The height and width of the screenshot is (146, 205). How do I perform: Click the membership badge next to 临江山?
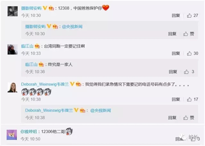pos(37,46)
